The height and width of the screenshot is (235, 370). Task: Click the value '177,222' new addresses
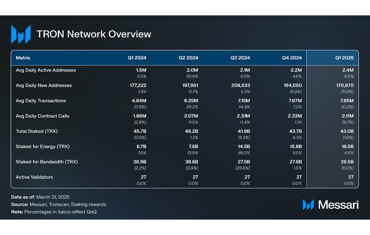point(138,86)
